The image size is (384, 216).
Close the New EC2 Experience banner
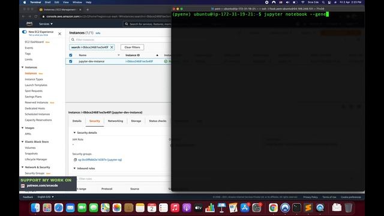pyautogui.click(x=59, y=34)
